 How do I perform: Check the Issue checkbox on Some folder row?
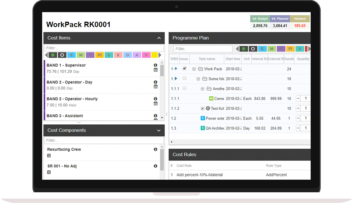pyautogui.click(x=184, y=78)
